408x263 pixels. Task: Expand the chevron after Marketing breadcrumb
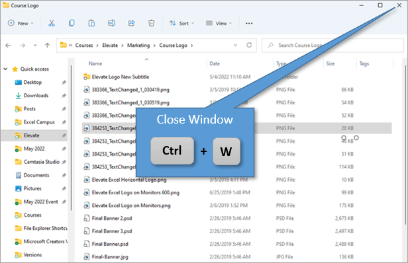pyautogui.click(x=154, y=46)
